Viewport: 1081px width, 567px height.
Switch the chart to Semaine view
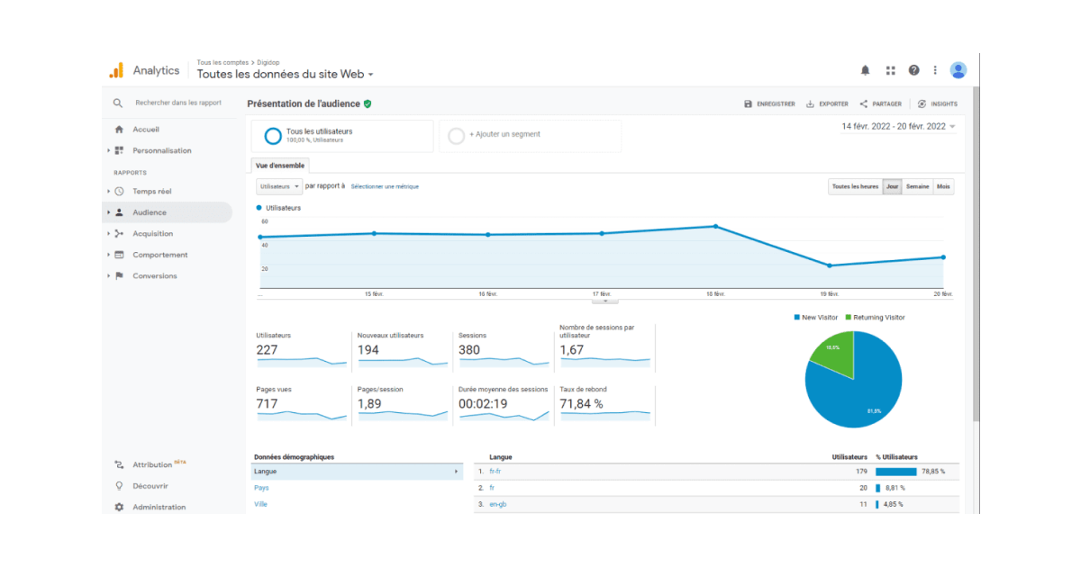917,187
